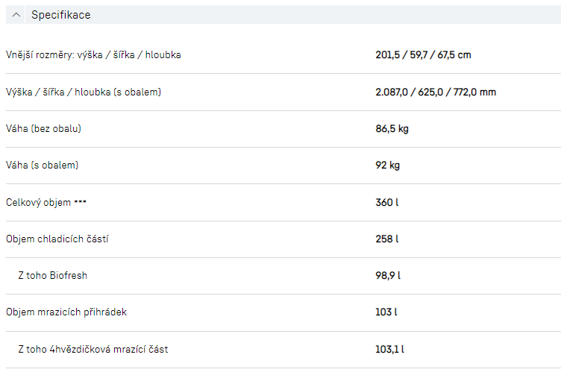Select the Vnější rozměry row label

[93, 55]
